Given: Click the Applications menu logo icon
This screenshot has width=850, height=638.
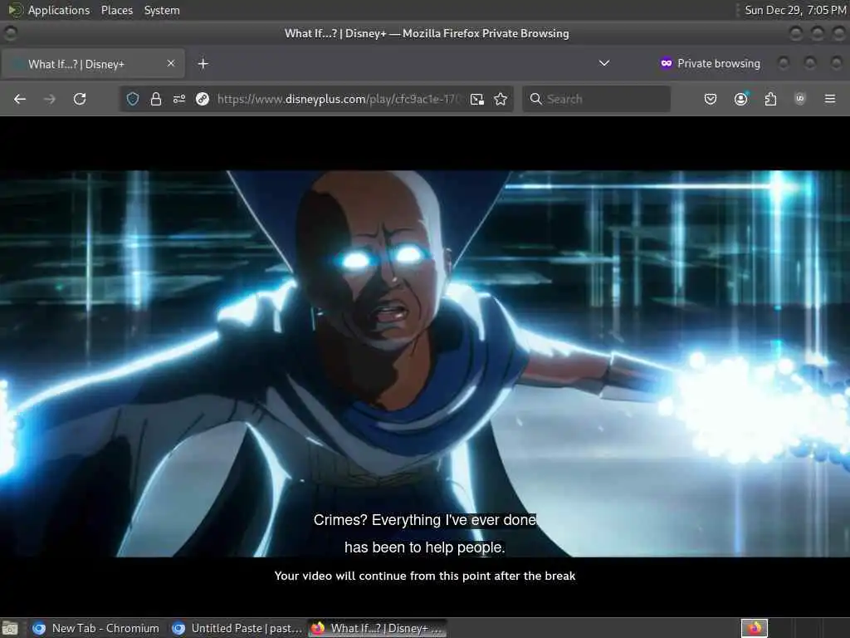Looking at the screenshot, I should tap(15, 10).
